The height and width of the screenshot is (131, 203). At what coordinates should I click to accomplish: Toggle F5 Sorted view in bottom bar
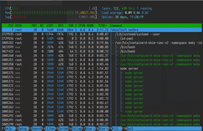coord(62,128)
